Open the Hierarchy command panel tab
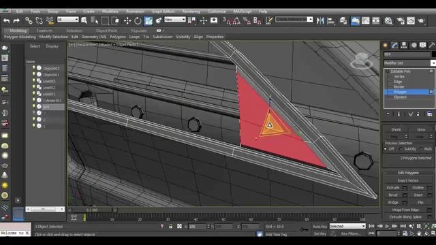Image resolution: width=436 pixels, height=245 pixels. 404,46
